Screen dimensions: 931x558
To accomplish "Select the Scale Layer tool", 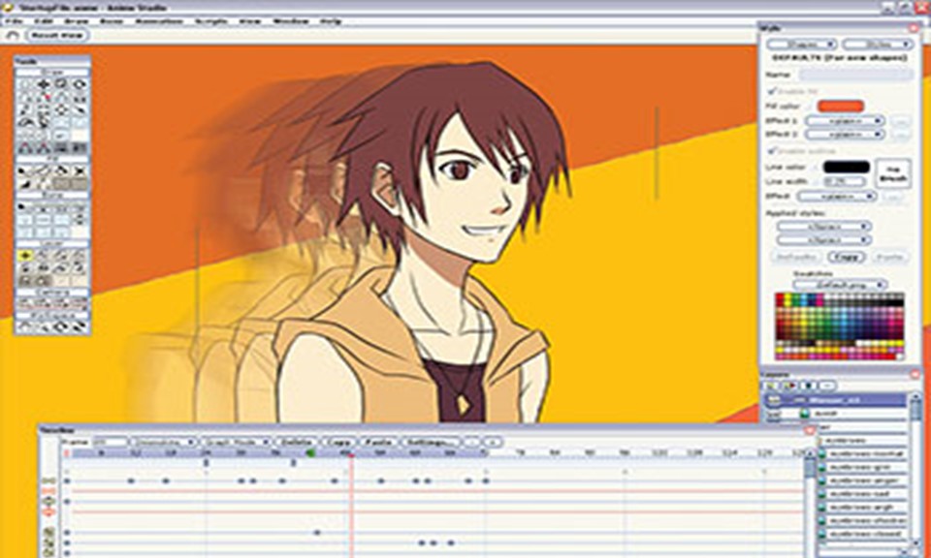I will click(x=44, y=256).
